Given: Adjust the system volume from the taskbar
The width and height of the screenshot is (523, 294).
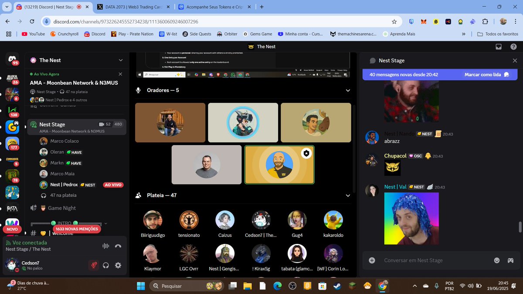Looking at the screenshot, I should point(470,286).
